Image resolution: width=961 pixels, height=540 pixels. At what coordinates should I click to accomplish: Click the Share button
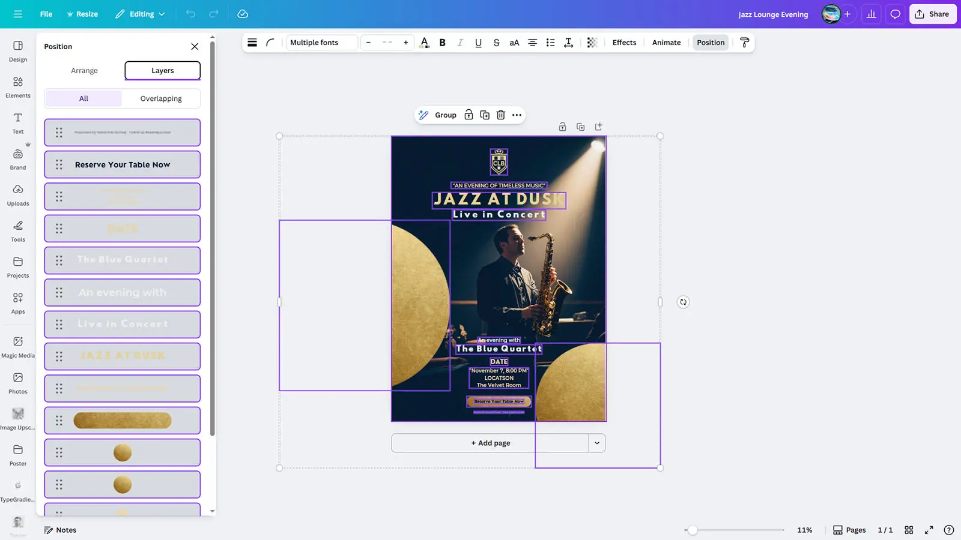click(x=932, y=14)
